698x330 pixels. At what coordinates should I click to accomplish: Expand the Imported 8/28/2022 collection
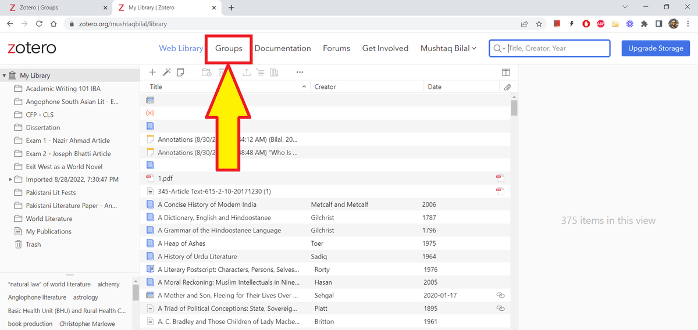point(10,180)
